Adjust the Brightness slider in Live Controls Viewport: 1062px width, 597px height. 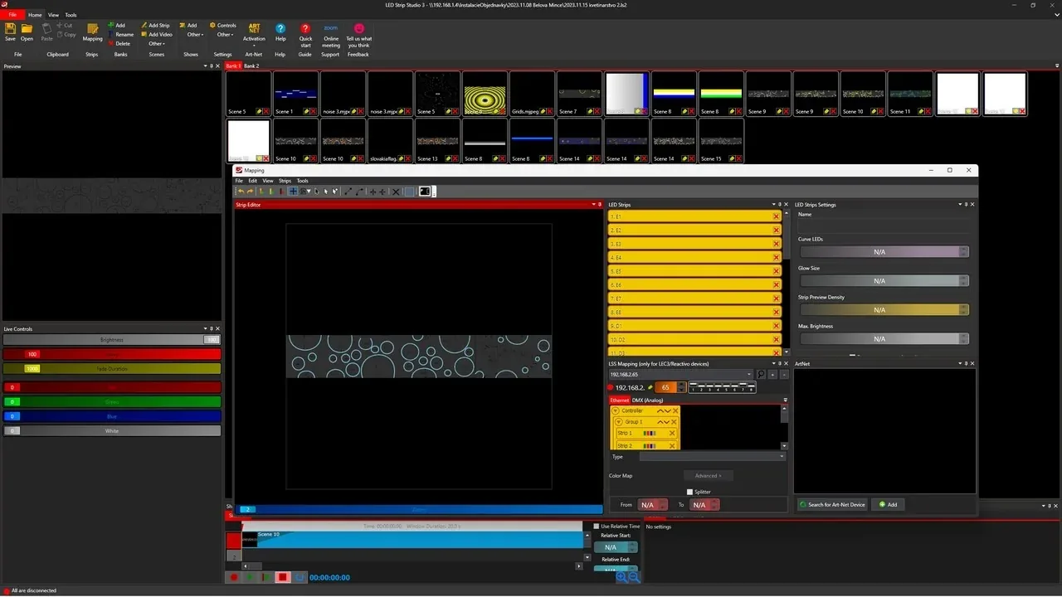click(112, 339)
